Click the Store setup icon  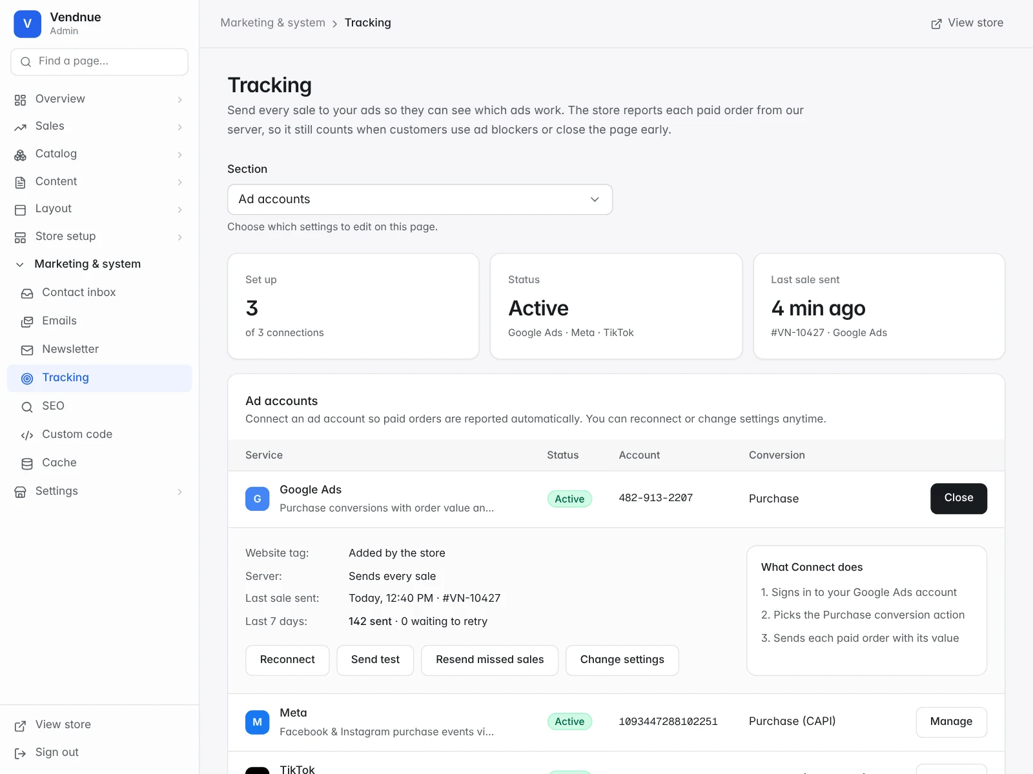(20, 237)
